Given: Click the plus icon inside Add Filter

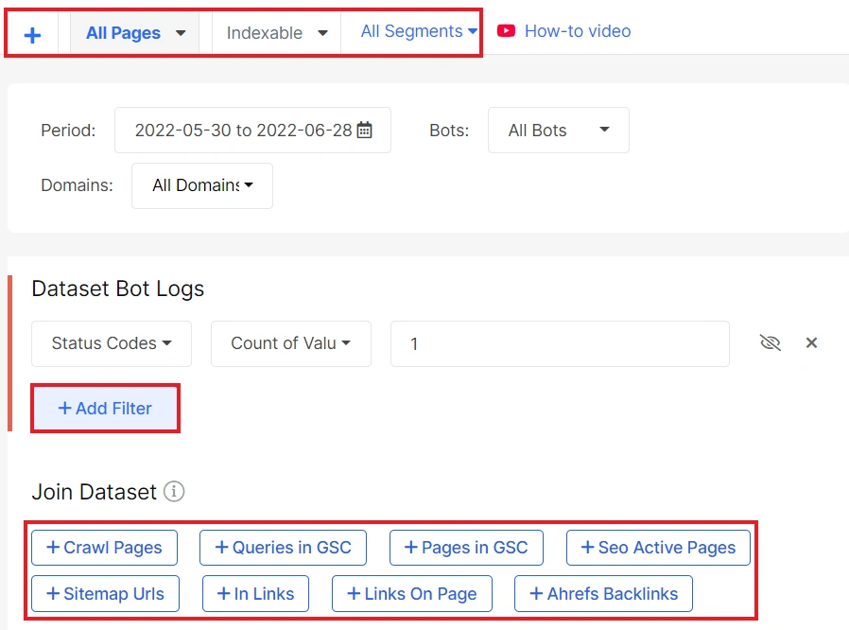Looking at the screenshot, I should tap(64, 408).
